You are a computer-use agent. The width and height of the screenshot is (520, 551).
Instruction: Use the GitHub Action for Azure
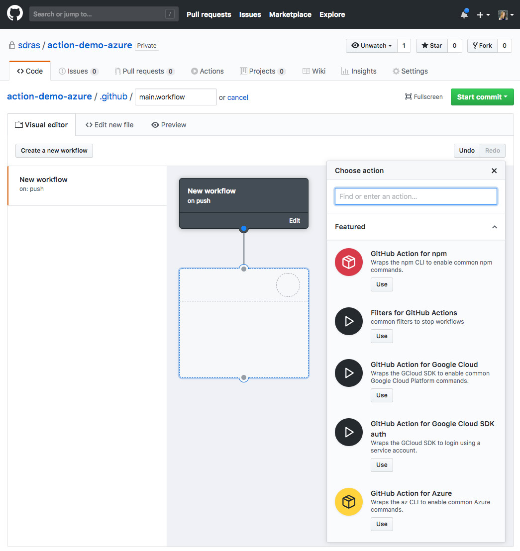coord(382,524)
